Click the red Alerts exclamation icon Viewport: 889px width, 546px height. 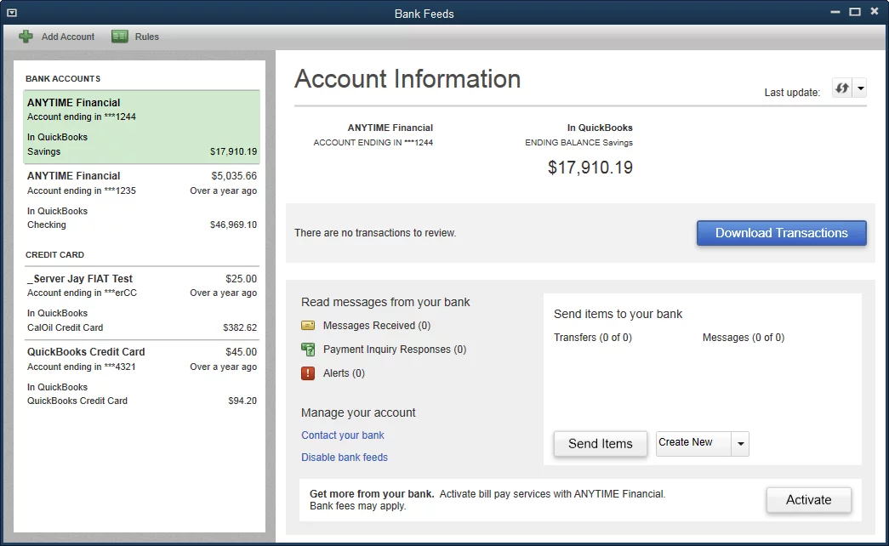[308, 373]
